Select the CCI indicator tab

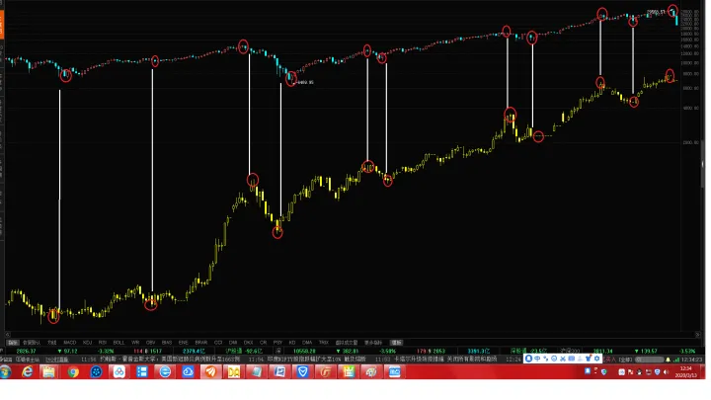(218, 343)
